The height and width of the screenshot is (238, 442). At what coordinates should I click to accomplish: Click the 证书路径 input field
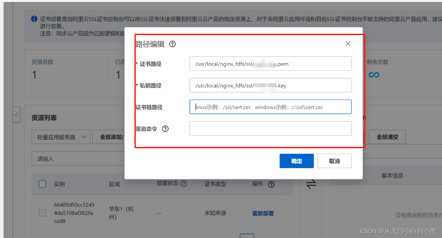coord(271,64)
